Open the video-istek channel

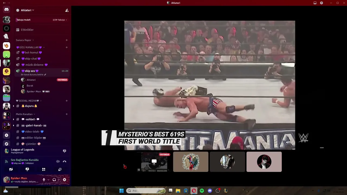(42, 132)
